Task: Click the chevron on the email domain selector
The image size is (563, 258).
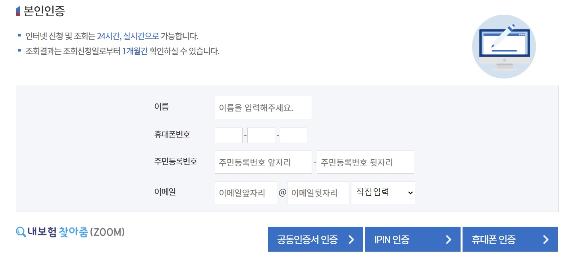Action: tap(411, 192)
